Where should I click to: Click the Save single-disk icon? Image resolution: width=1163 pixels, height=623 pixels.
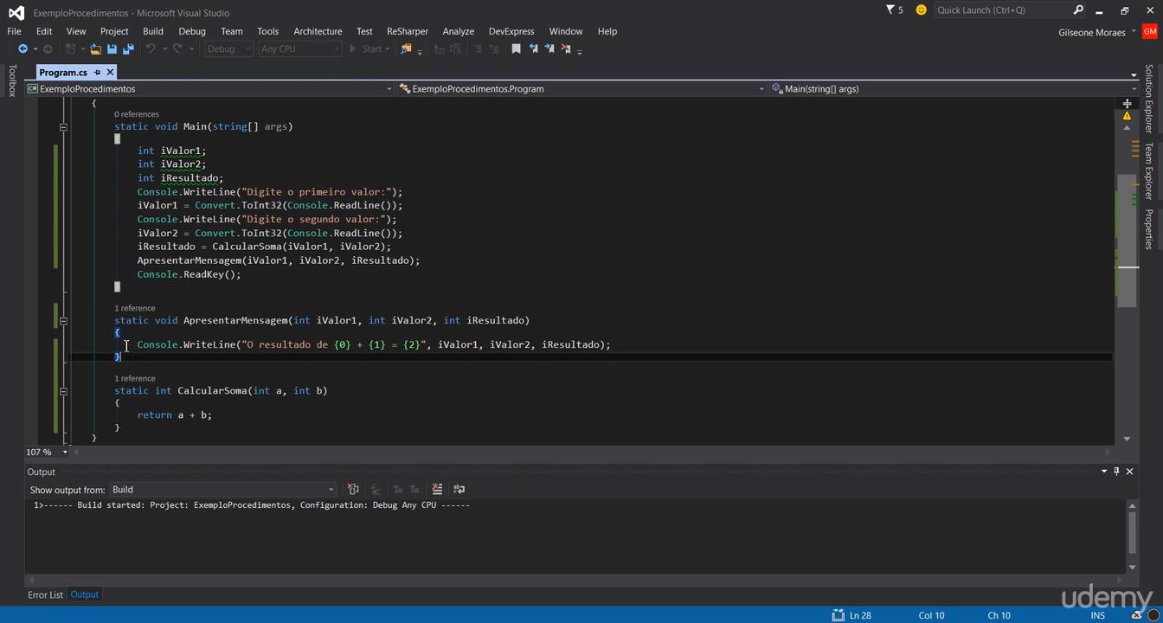pyautogui.click(x=112, y=49)
